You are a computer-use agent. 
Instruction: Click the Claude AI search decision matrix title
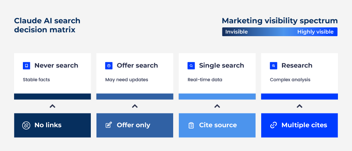(47, 25)
